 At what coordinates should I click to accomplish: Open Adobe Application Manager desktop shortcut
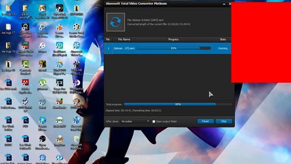[25, 87]
